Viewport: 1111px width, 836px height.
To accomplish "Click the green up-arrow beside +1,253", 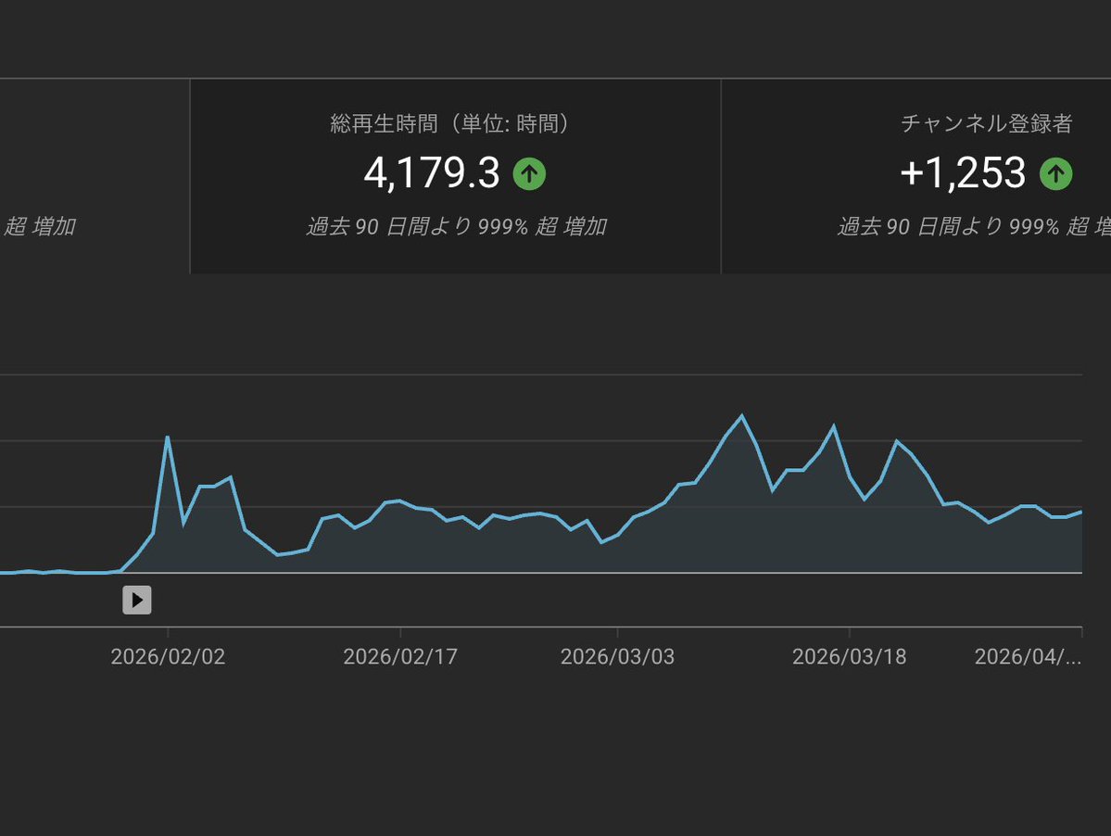I will coord(1055,173).
